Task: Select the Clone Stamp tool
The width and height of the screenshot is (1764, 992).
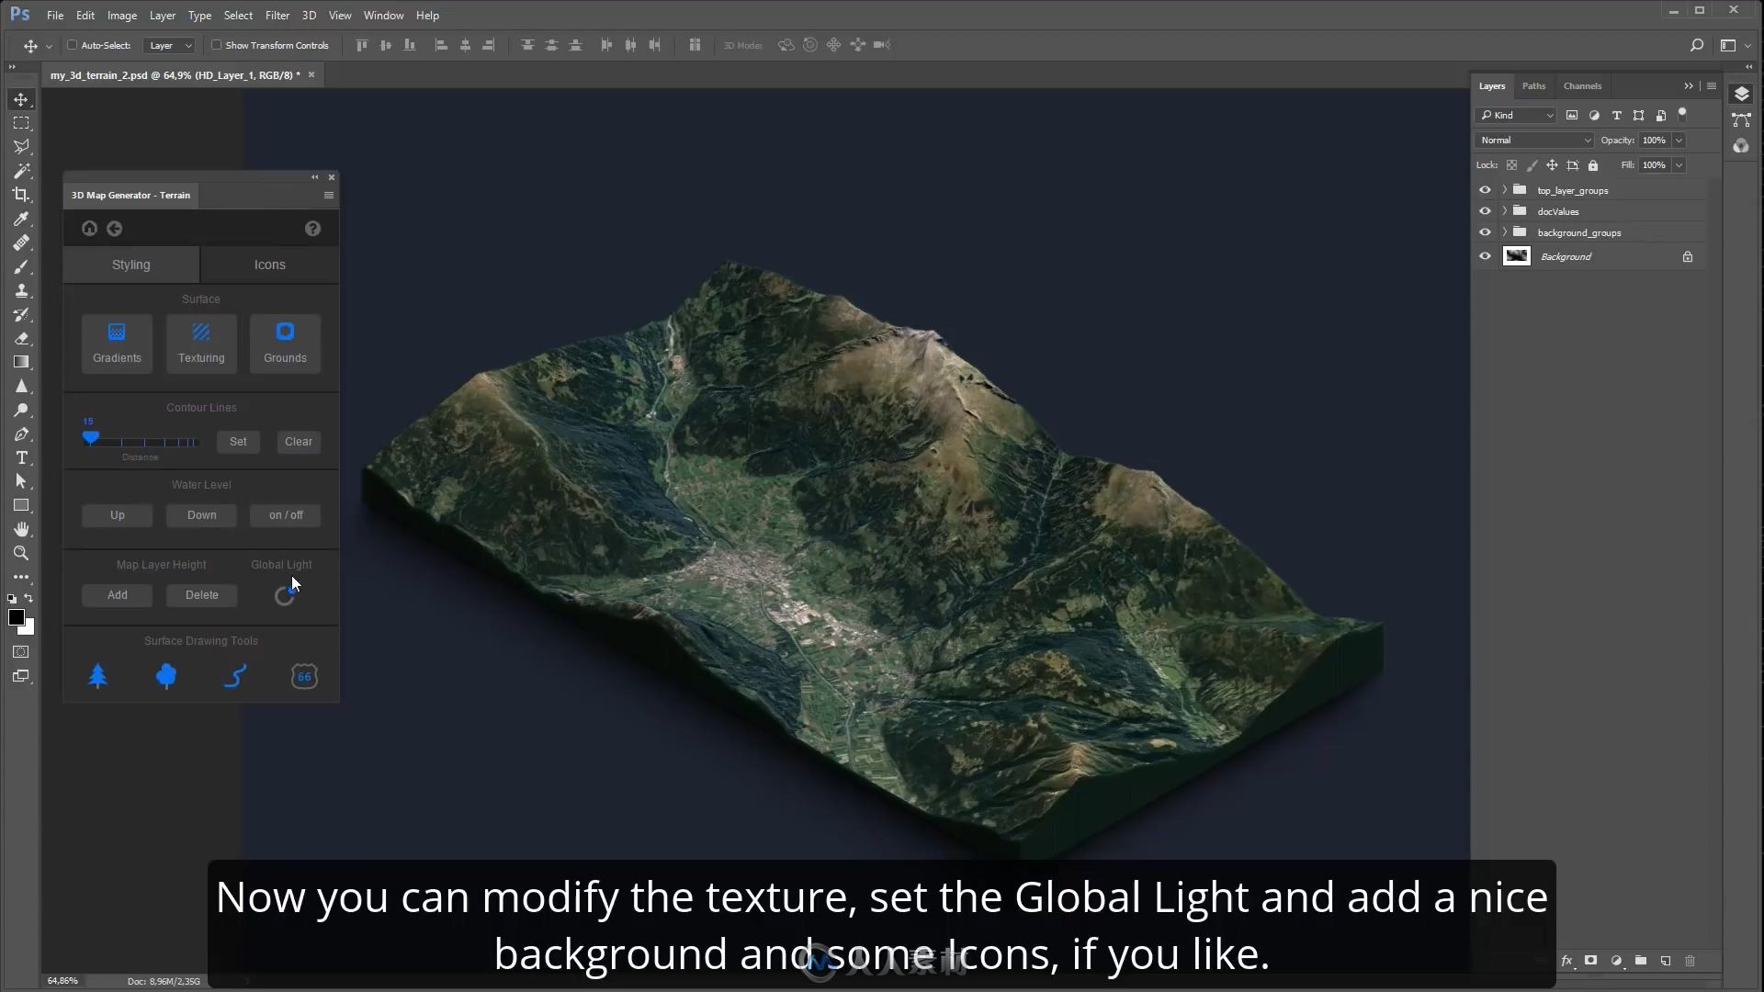Action: coord(21,290)
